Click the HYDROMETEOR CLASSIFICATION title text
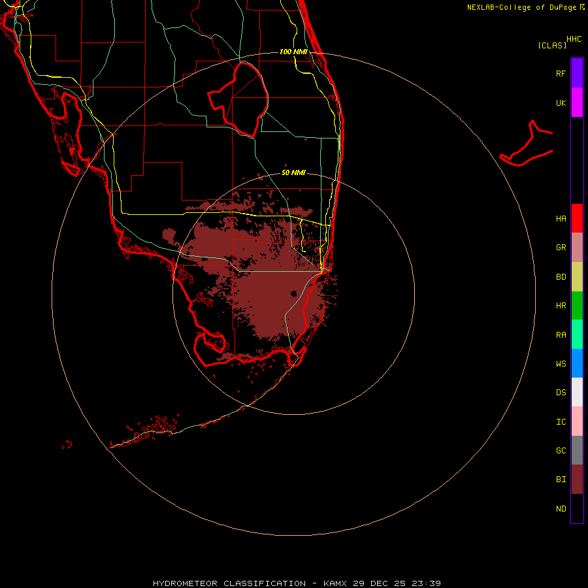 [229, 583]
